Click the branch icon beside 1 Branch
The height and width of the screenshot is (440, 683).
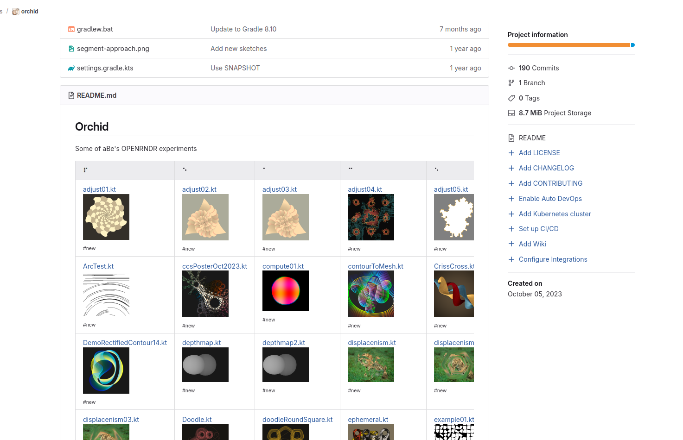(x=511, y=83)
